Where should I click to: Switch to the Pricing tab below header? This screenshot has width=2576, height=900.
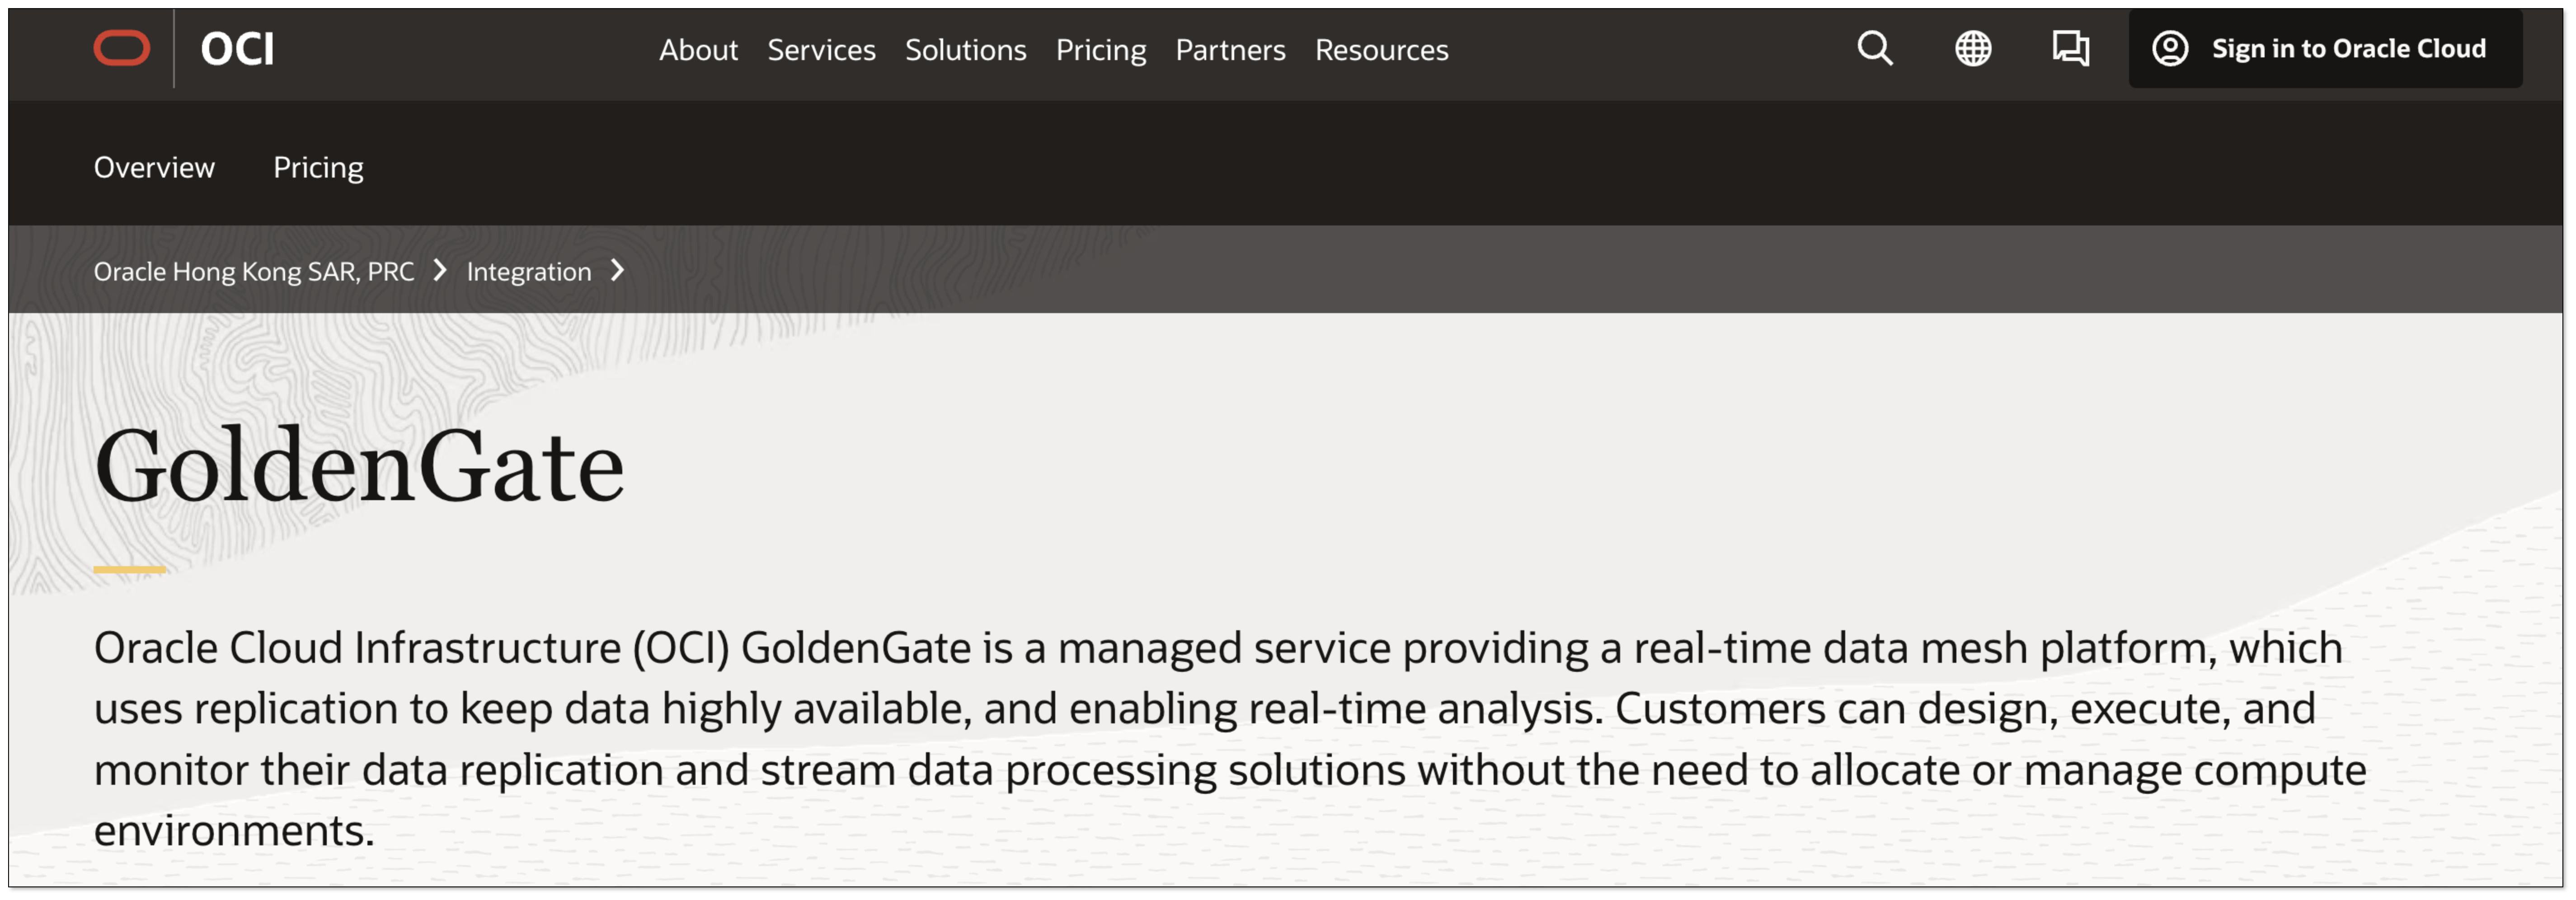(318, 167)
